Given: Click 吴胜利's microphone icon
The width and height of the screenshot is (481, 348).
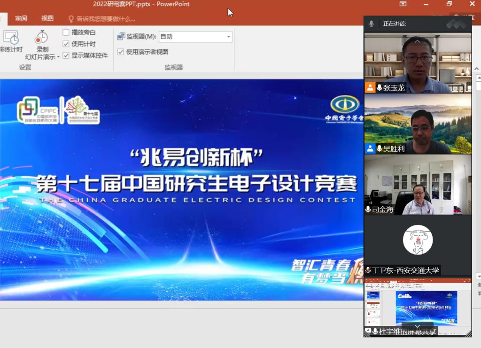Looking at the screenshot, I should [x=380, y=149].
